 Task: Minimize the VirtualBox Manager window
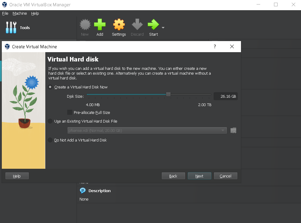point(258,4)
